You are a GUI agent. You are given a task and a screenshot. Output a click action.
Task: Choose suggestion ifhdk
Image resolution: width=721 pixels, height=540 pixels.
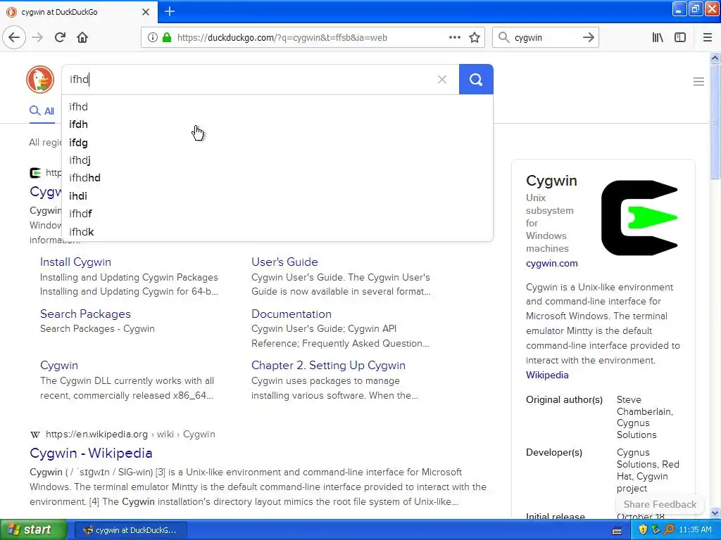click(277, 232)
